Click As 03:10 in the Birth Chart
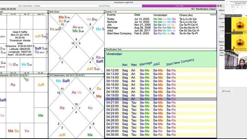The width and height of the screenshot is (247, 139). pyautogui.click(x=78, y=27)
